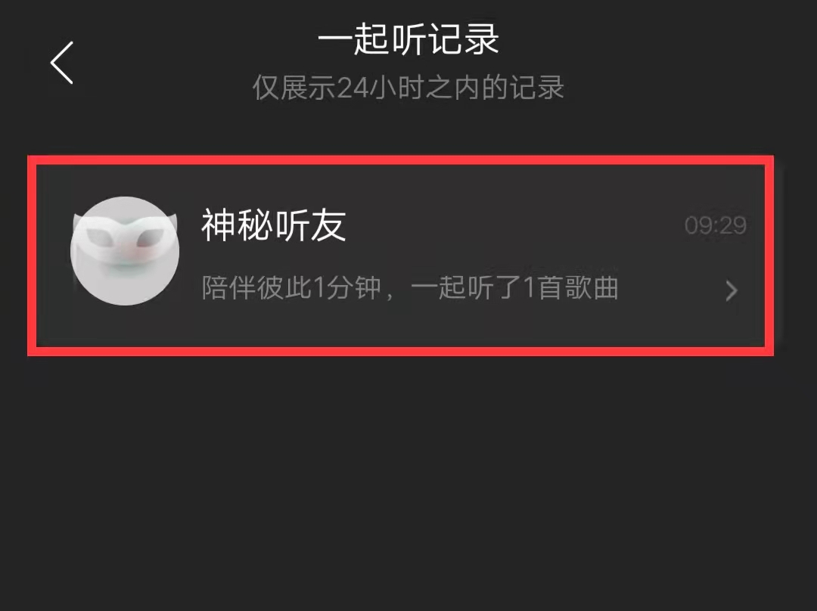Viewport: 817px width, 611px height.
Task: Click the 仅展示24小时之内的记录 subtitle
Action: [408, 87]
